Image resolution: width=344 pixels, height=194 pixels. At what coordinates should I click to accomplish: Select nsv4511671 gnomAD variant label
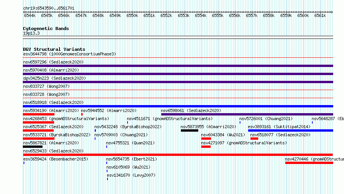[x=170, y=119]
